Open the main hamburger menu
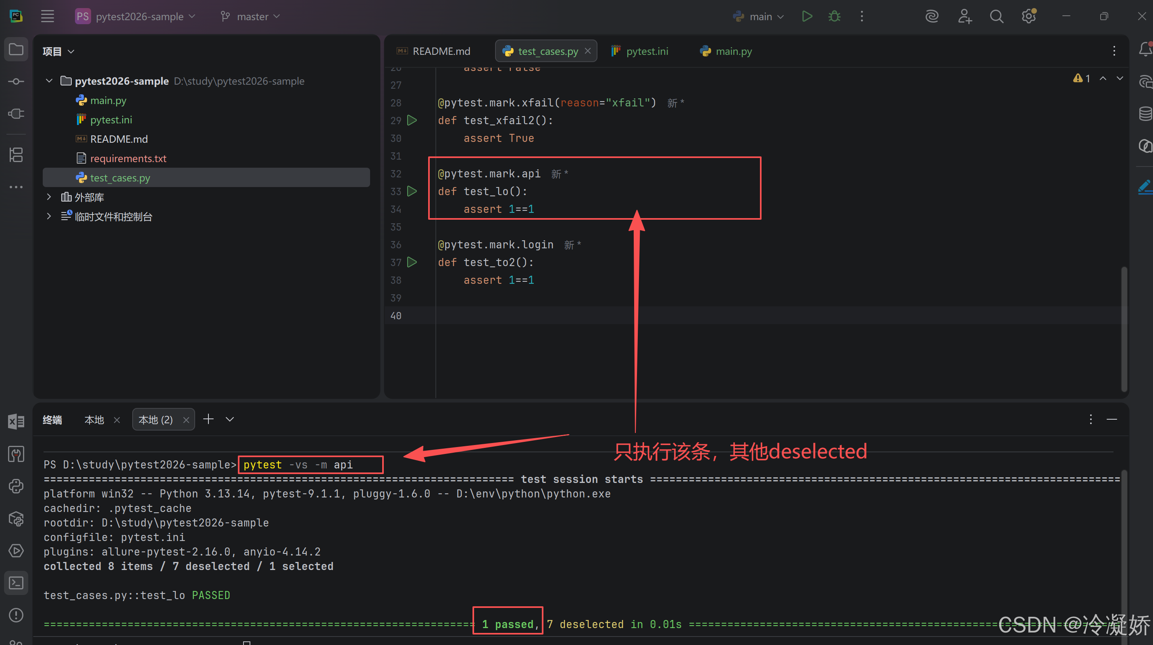Image resolution: width=1153 pixels, height=645 pixels. point(48,17)
